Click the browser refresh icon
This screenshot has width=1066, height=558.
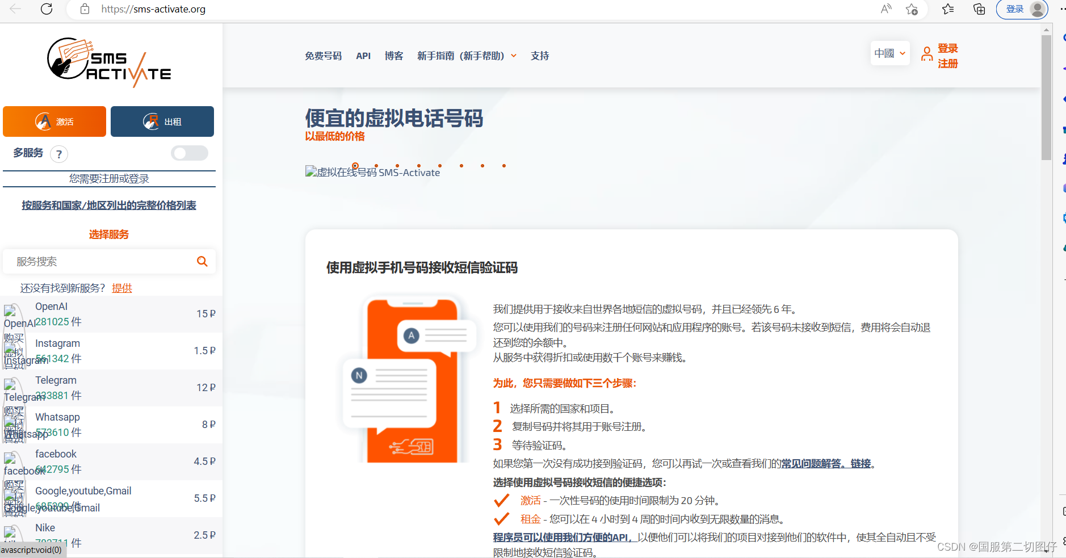47,9
